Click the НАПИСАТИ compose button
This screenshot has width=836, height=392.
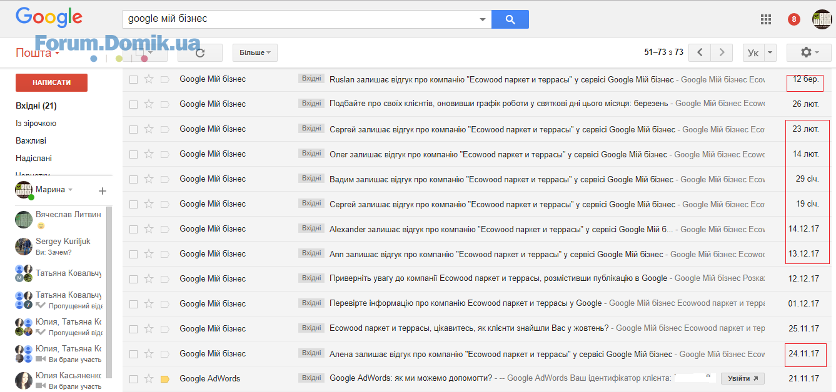[51, 82]
